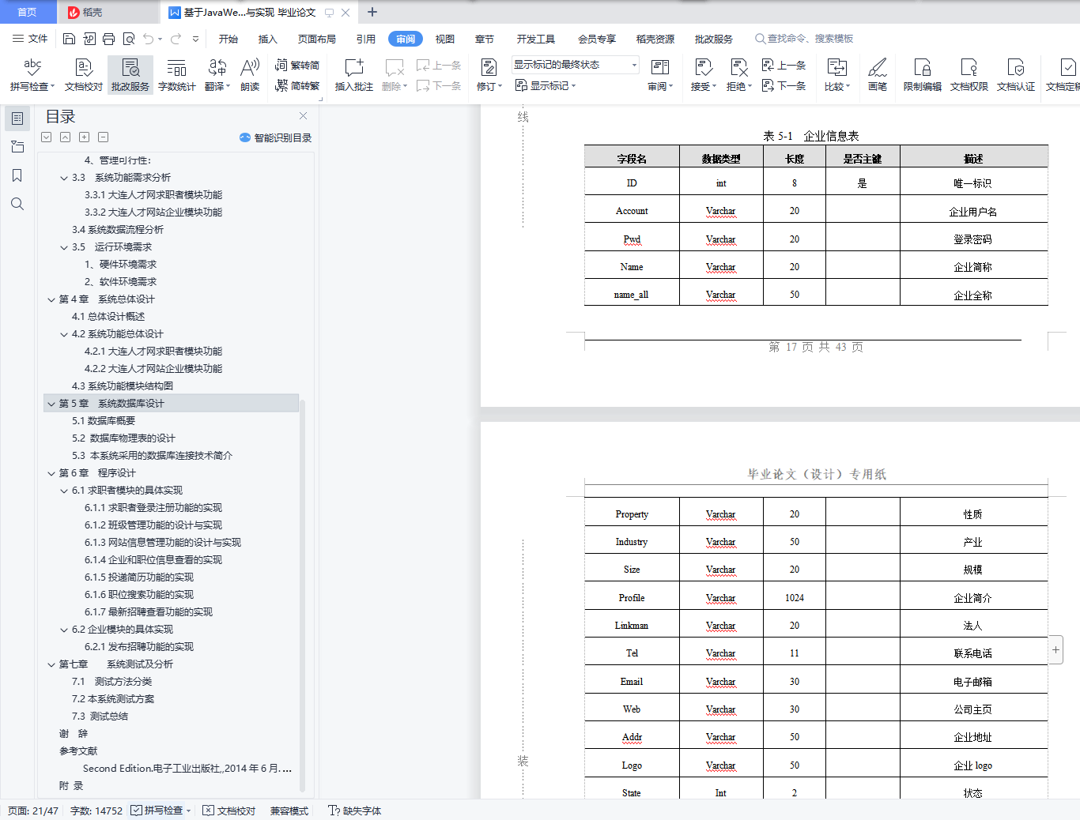Go to next change with 下一条 beside 拒绝
The image size is (1080, 820).
coord(784,86)
